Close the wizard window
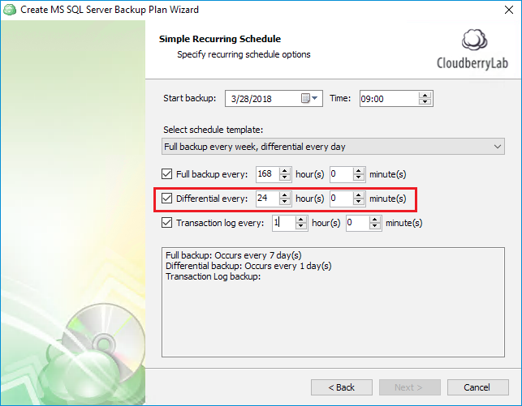Viewport: 522px width, 406px height. [x=509, y=10]
